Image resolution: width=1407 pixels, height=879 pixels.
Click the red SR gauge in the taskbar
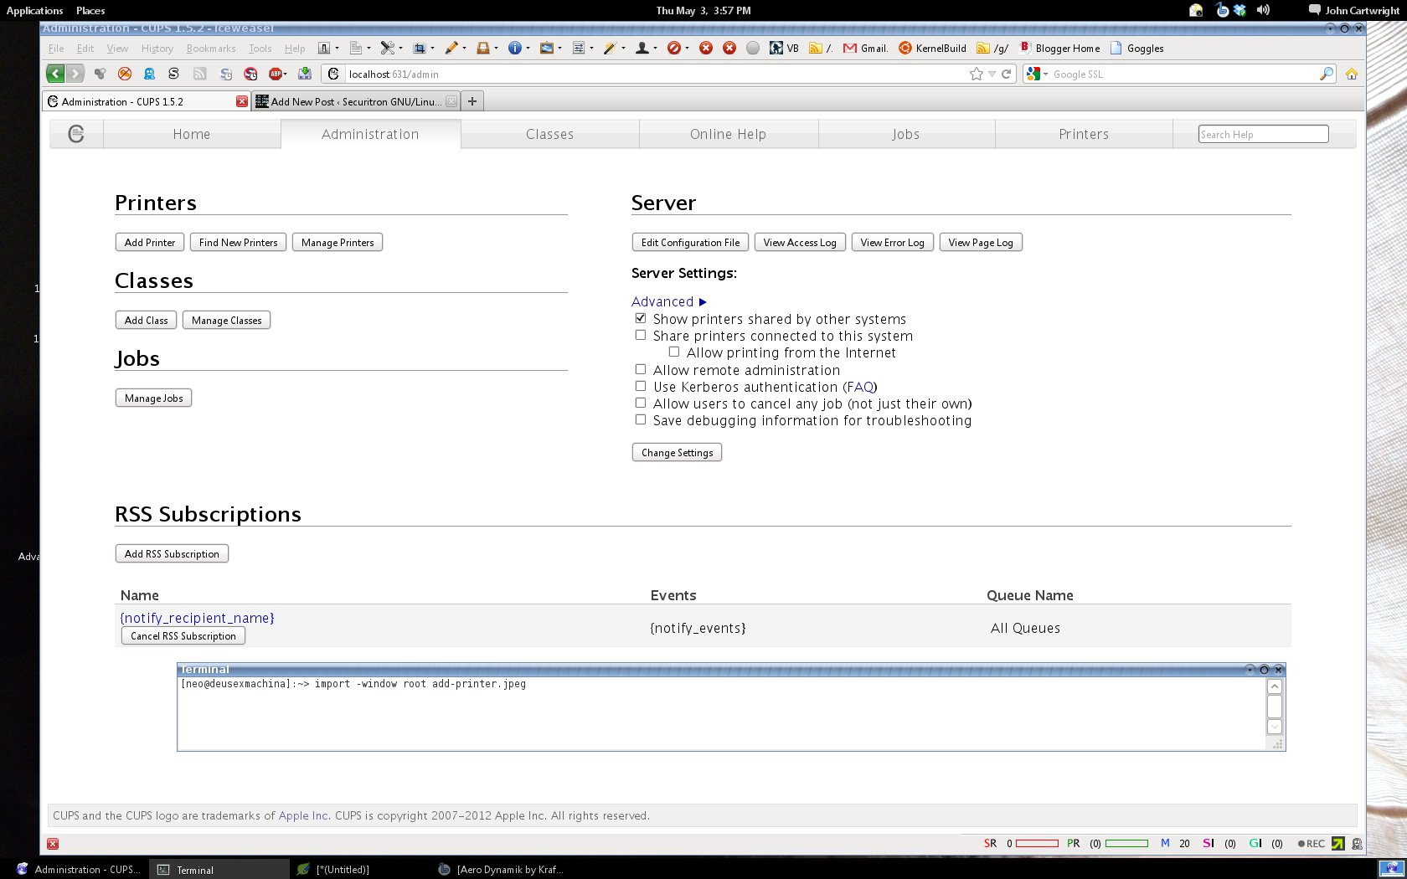point(1038,844)
